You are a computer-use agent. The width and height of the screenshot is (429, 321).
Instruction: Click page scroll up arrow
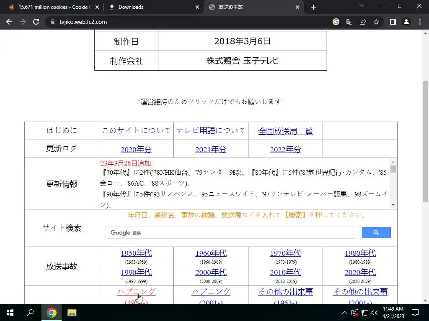pos(425,33)
